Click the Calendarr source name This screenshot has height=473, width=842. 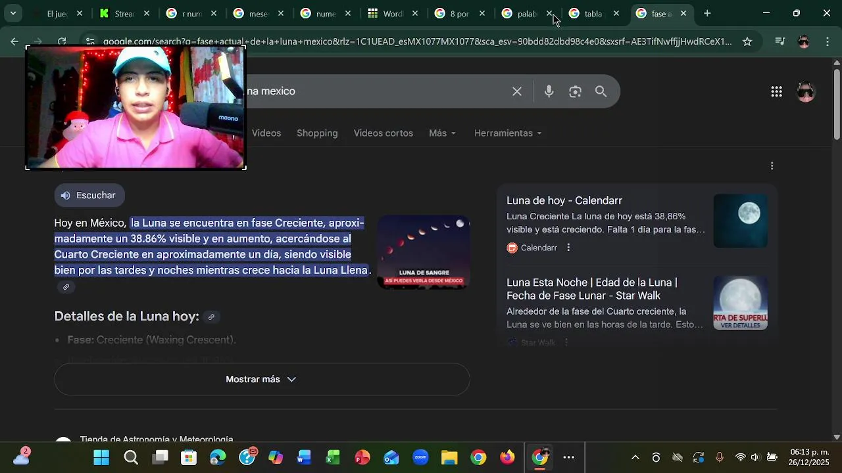(539, 248)
